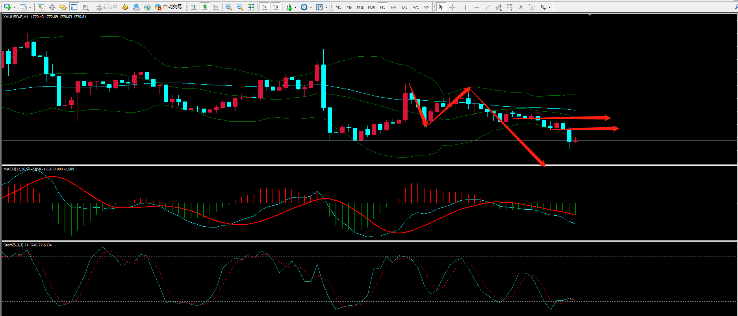Select the Crosshair tool
This screenshot has width=738, height=316.
pos(452,7)
